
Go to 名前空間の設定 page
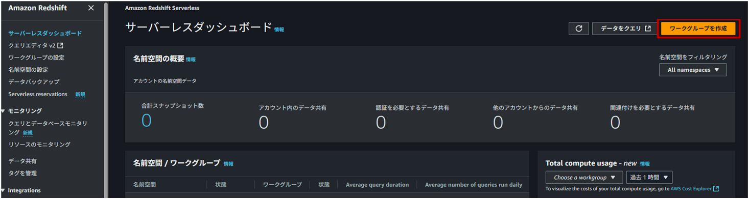pyautogui.click(x=28, y=70)
